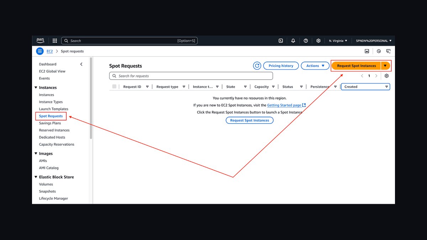Click the square panel icon under the region bar
Screen dimensions: 427x240
367,51
